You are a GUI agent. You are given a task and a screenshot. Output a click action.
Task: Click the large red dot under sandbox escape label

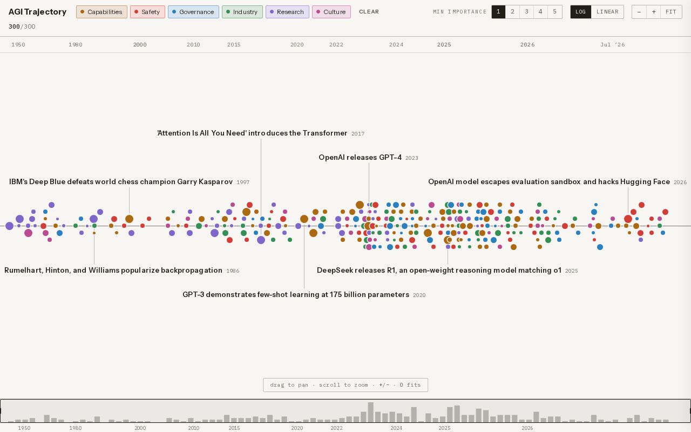628,219
